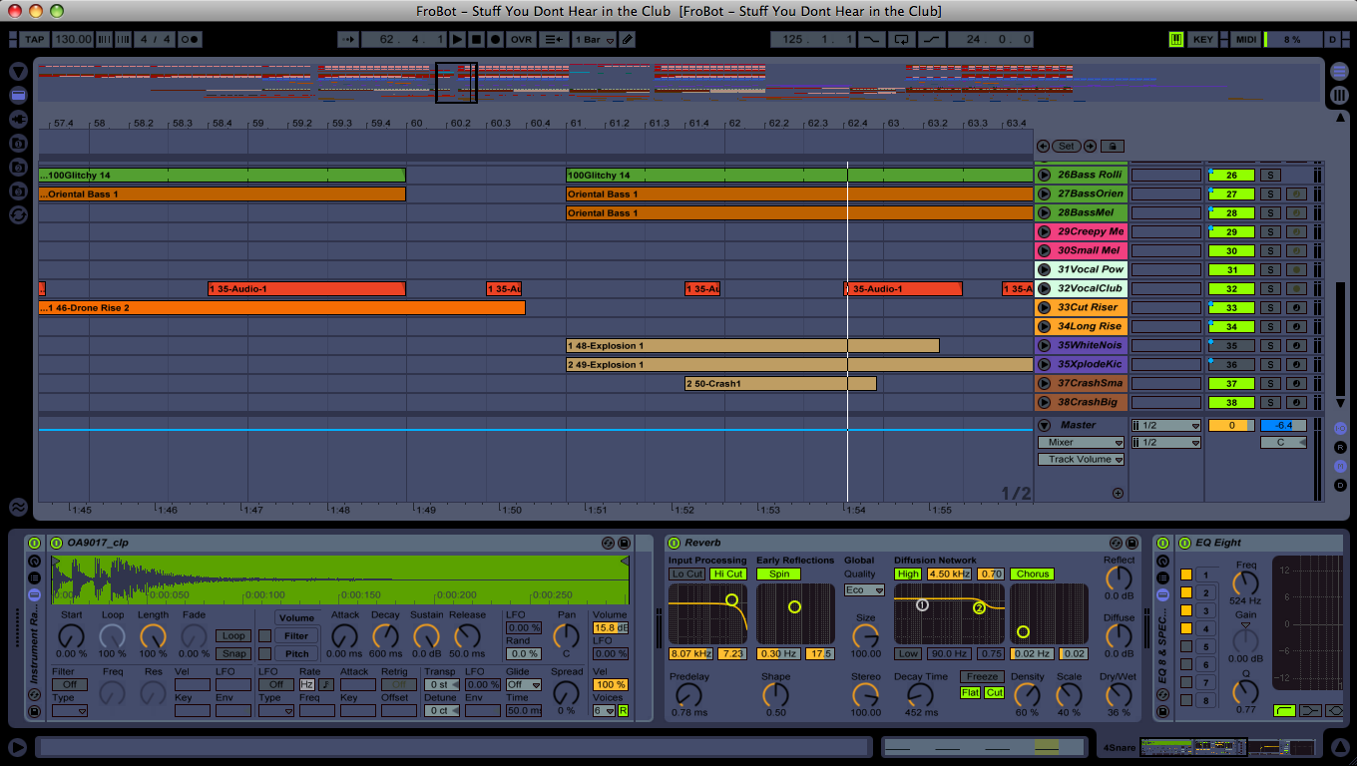Launch the 32VocalClub track play button

pyautogui.click(x=1045, y=288)
